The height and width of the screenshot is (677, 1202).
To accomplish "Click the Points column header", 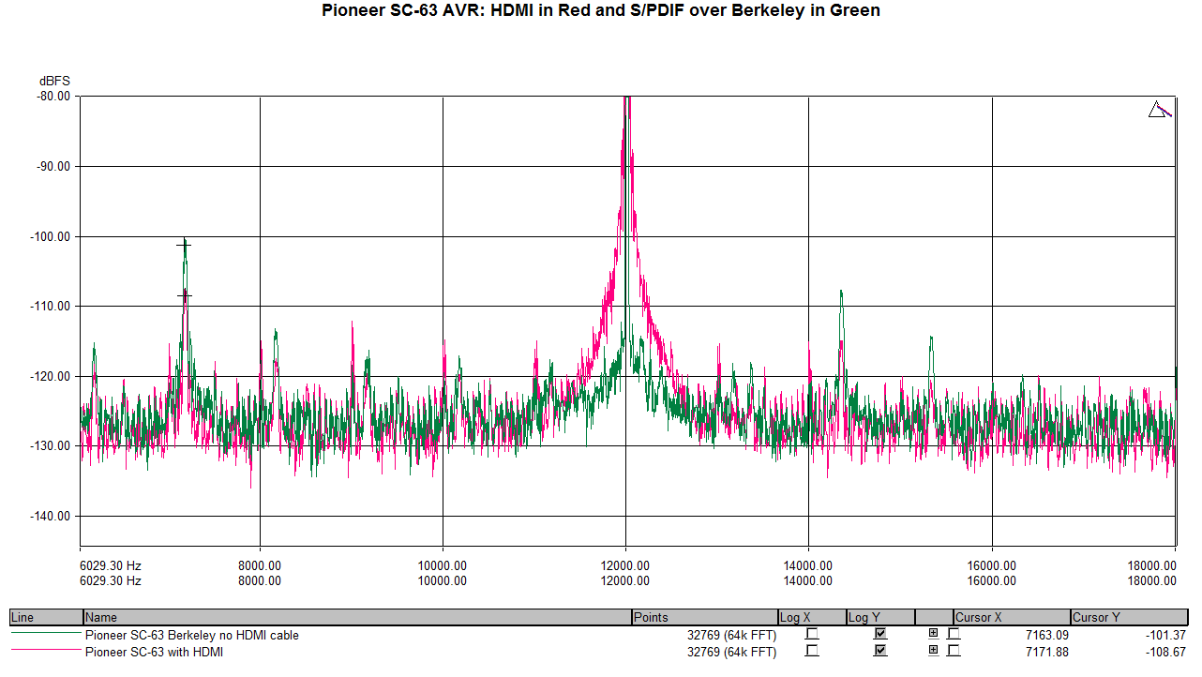I will coord(705,617).
